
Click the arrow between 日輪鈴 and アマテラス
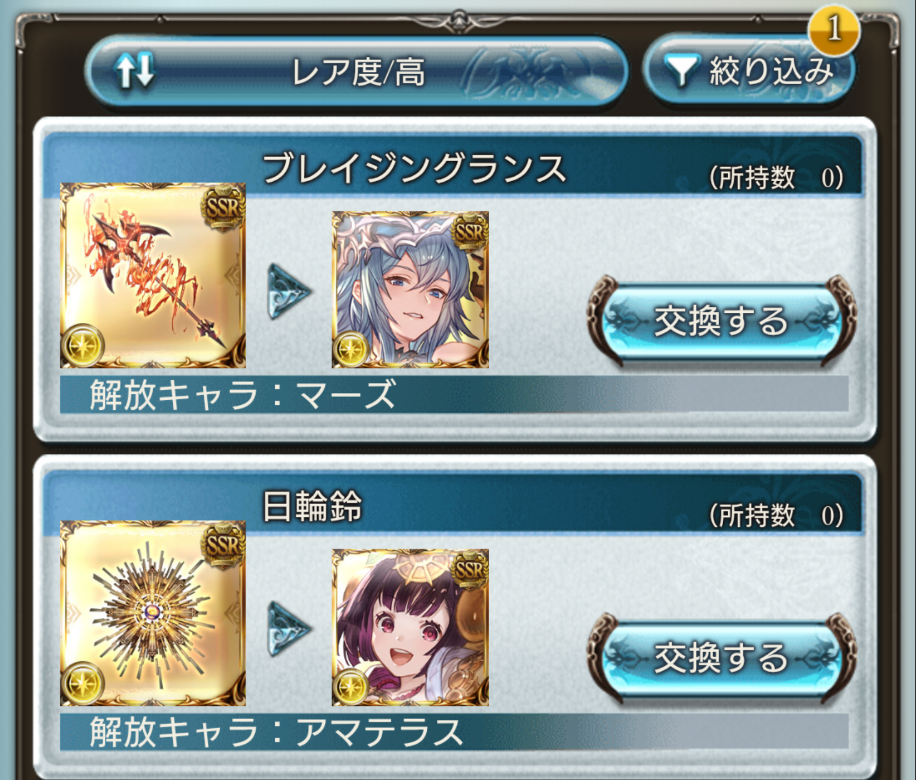289,629
